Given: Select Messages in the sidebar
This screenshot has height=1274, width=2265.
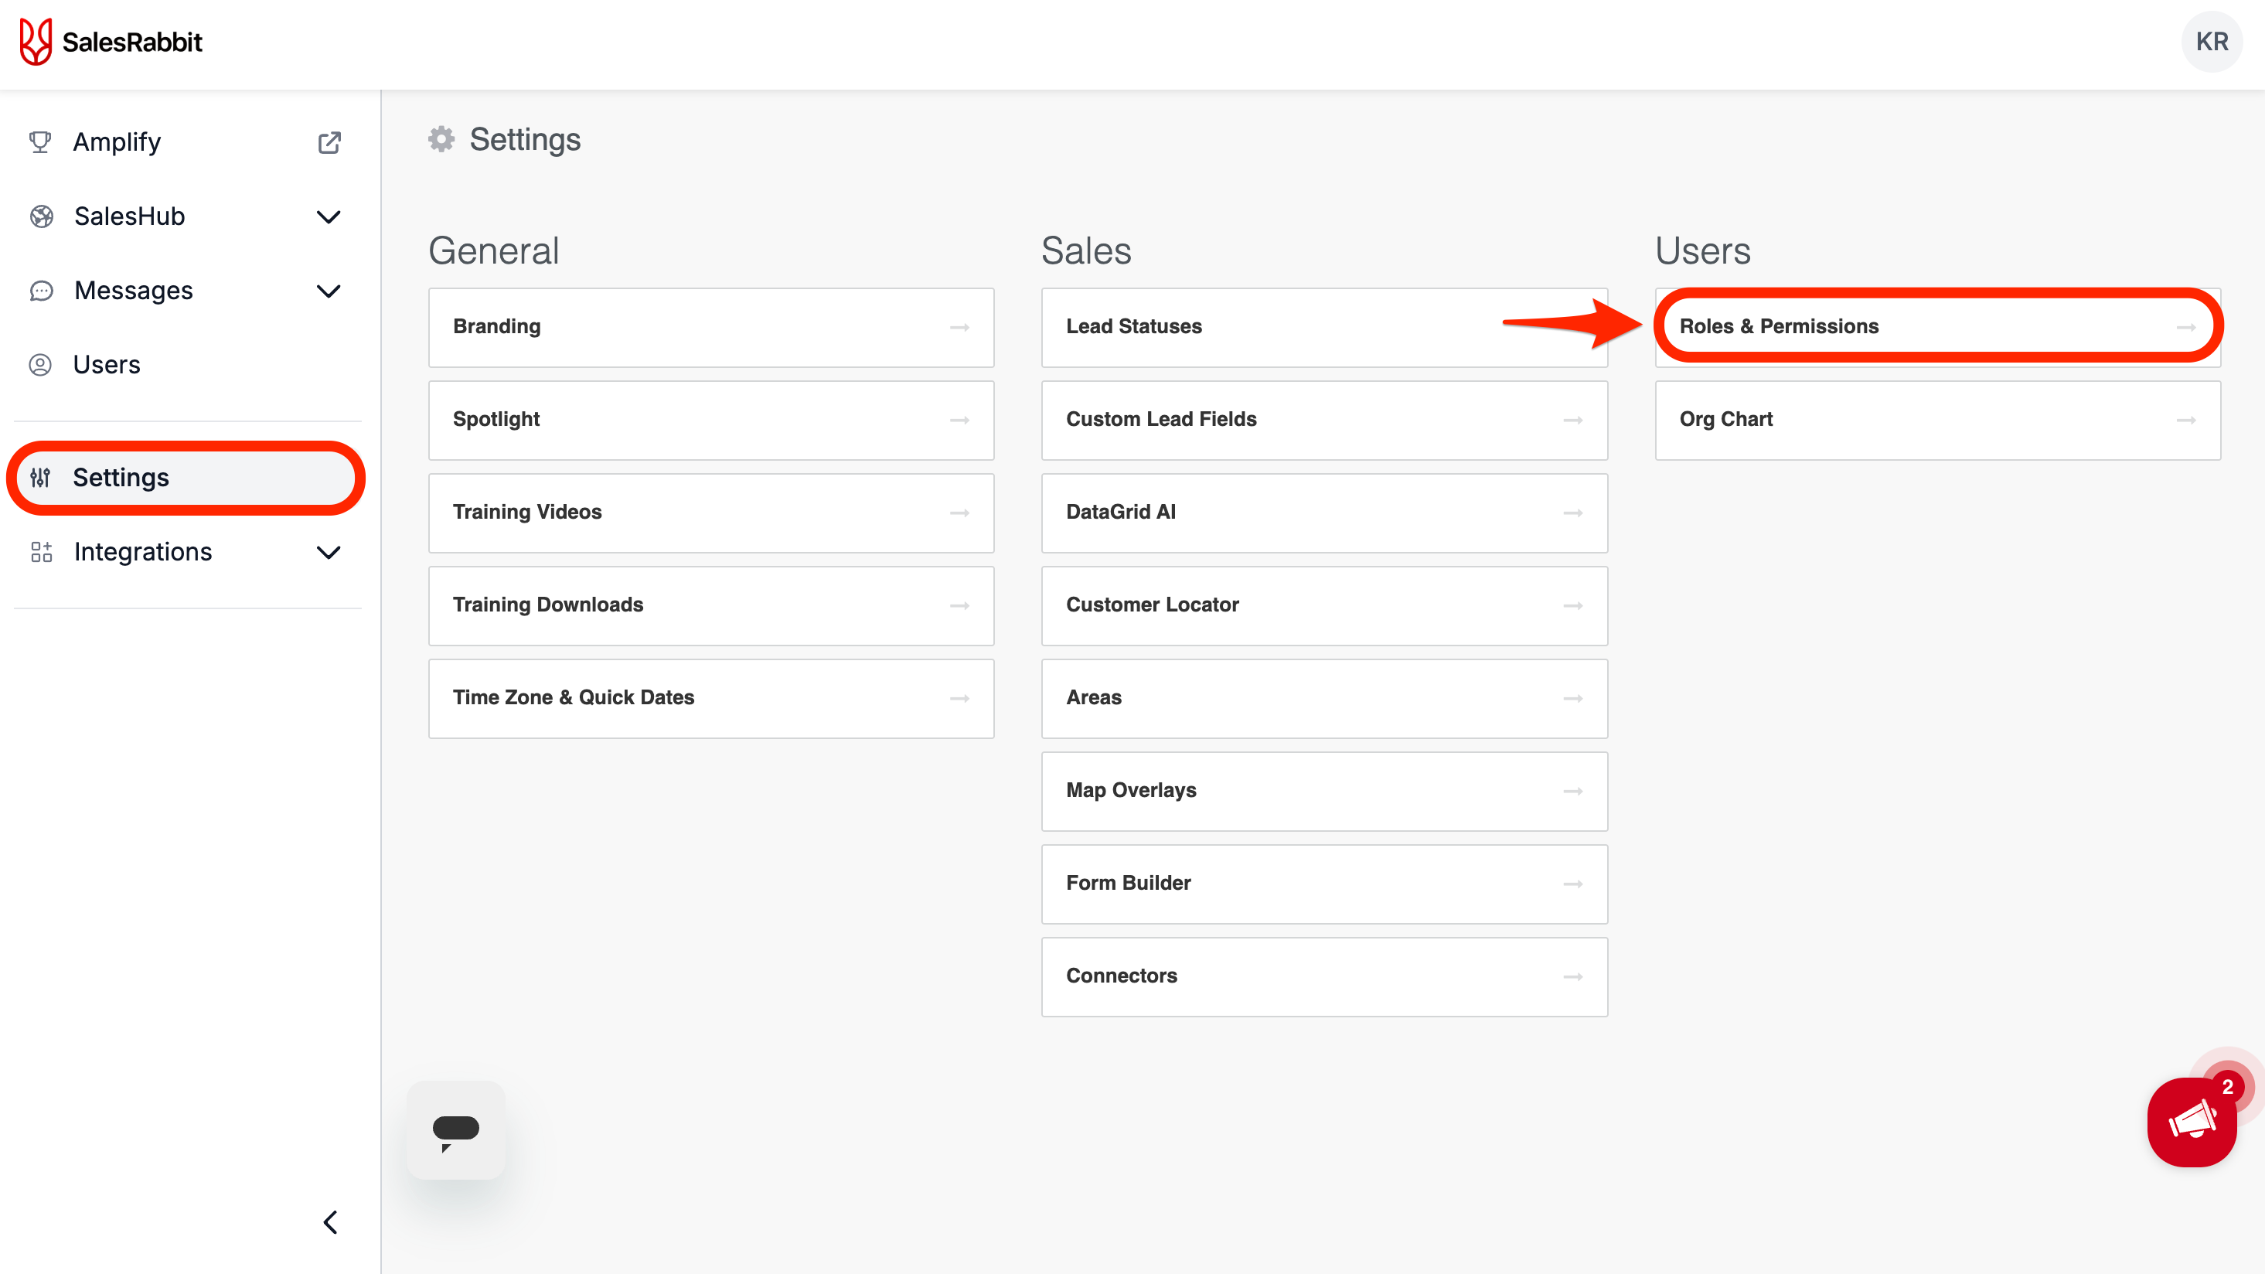Looking at the screenshot, I should pos(134,291).
